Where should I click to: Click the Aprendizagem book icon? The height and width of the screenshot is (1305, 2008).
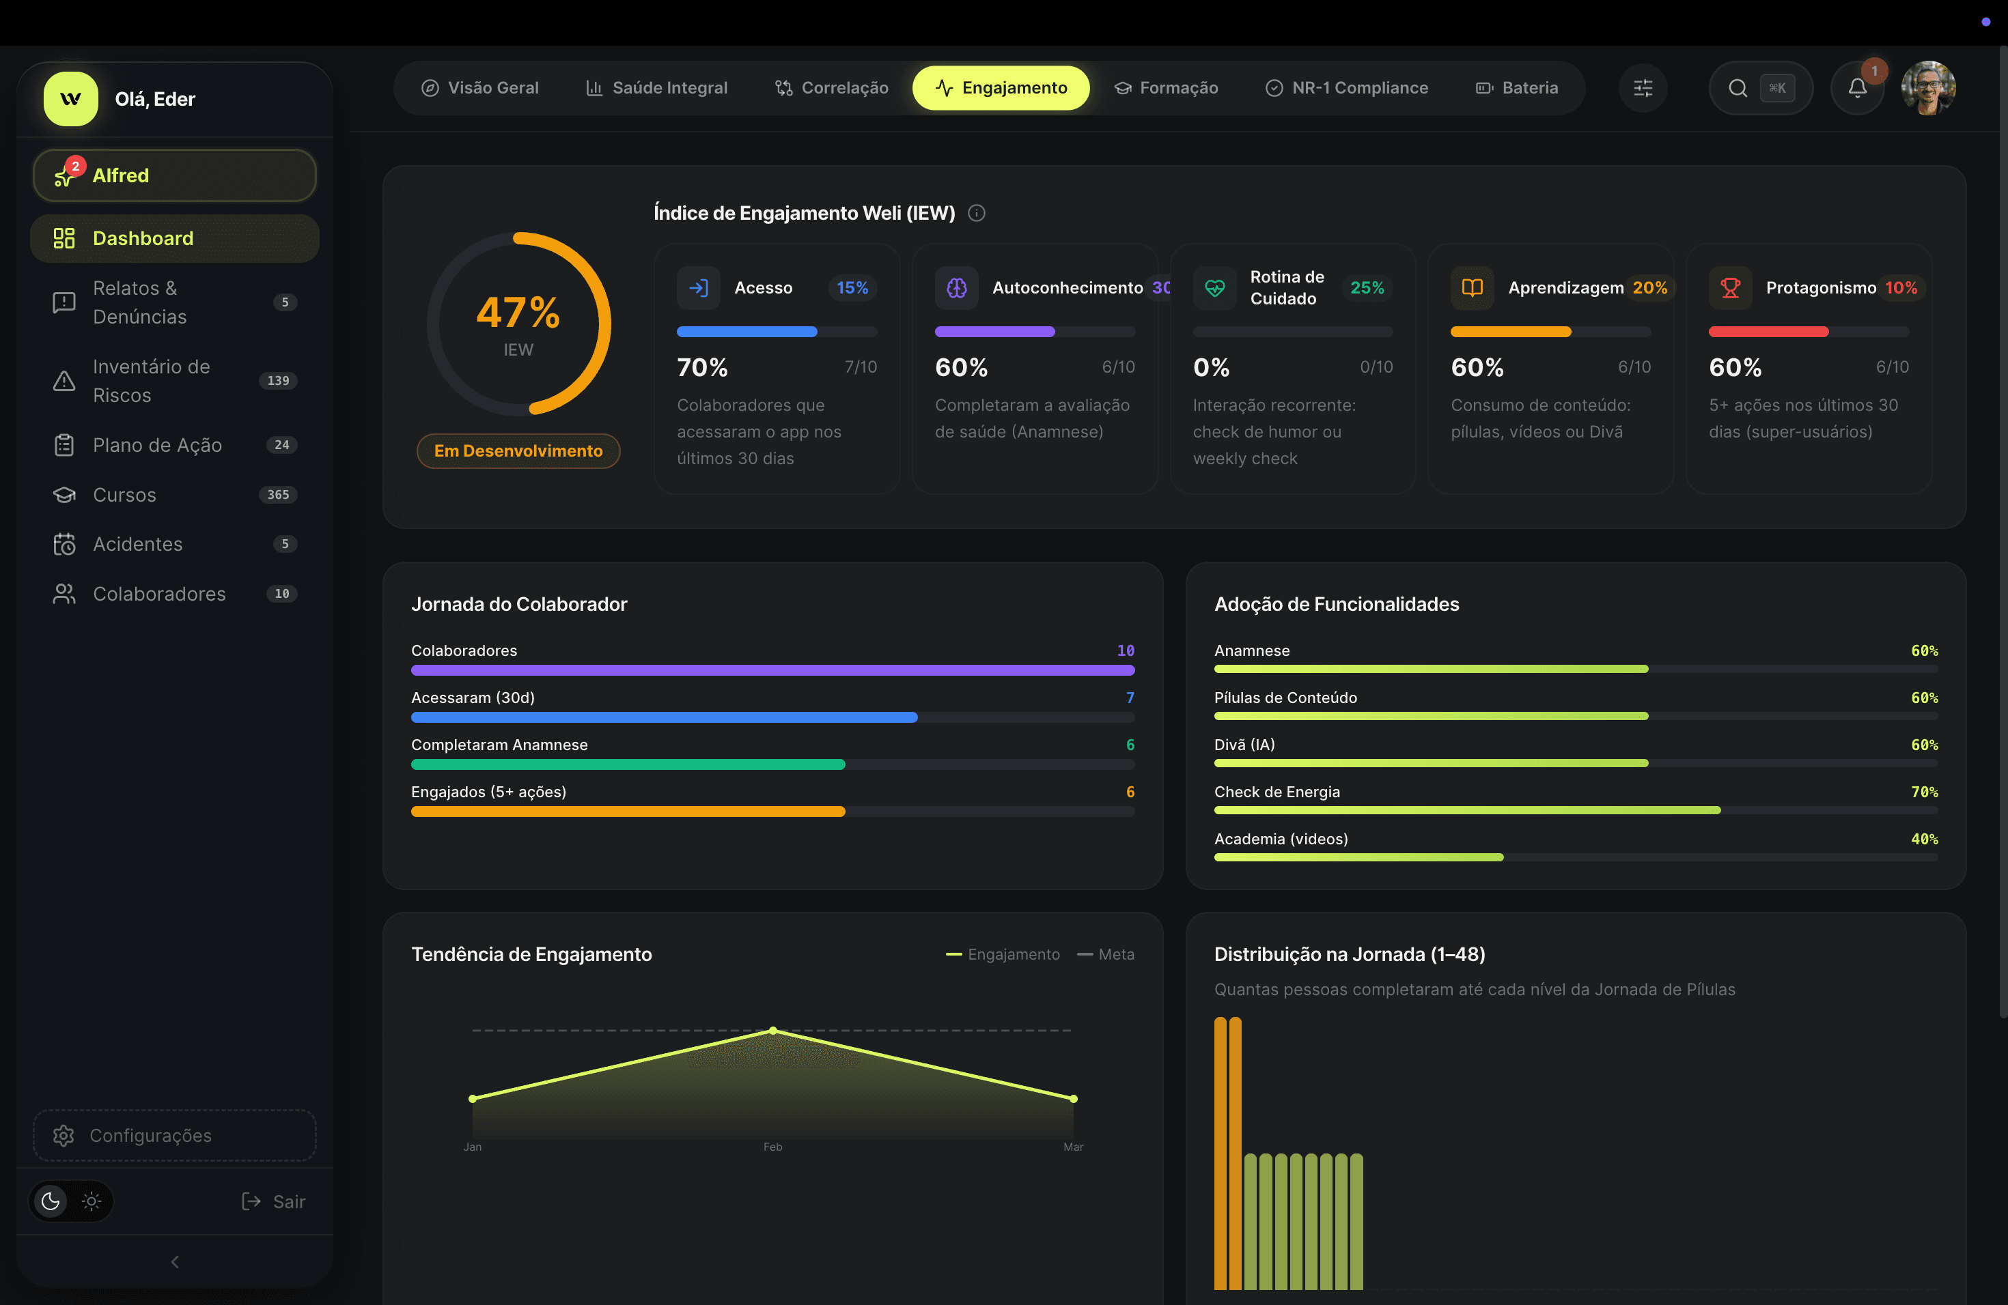point(1471,288)
